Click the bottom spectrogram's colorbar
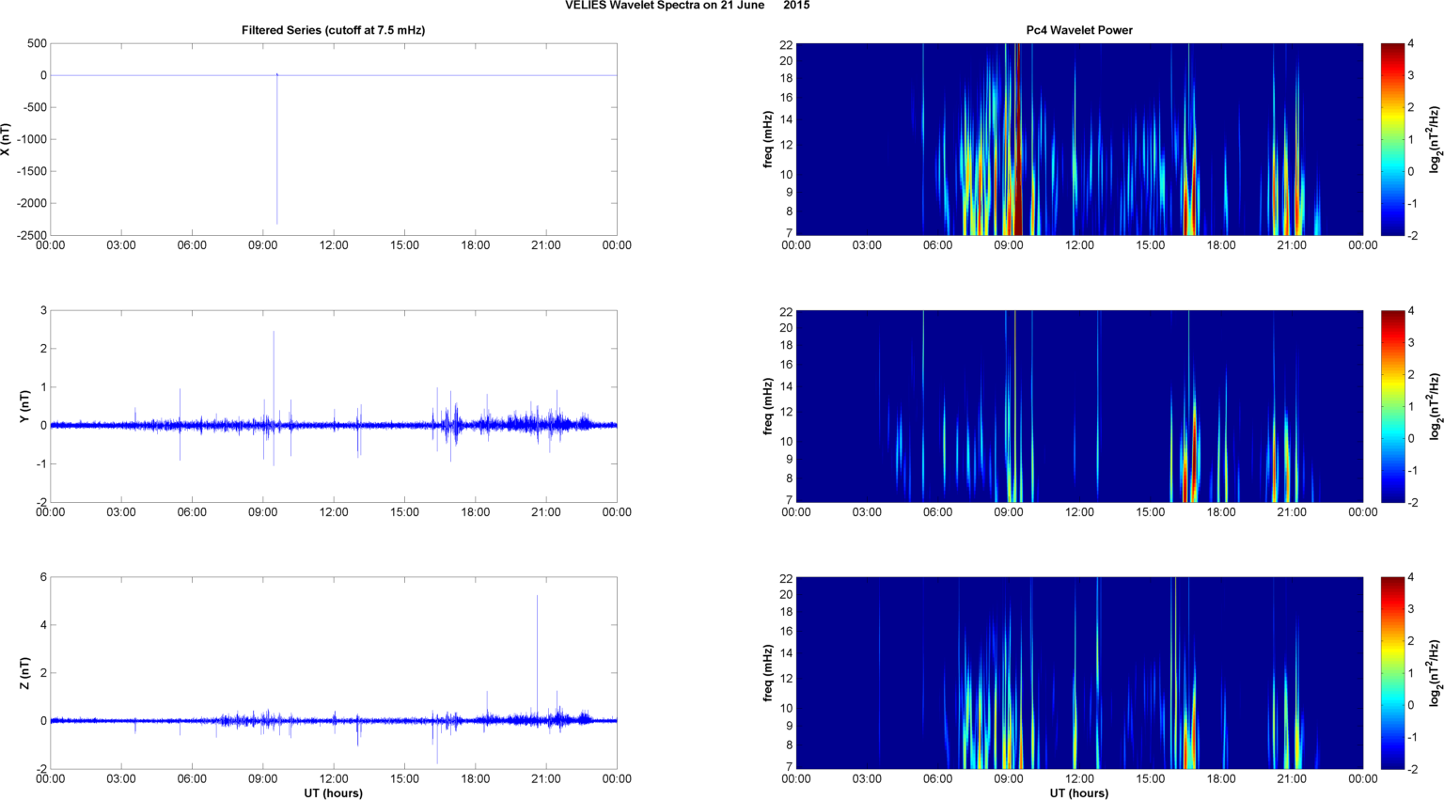1444x800 pixels. pyautogui.click(x=1390, y=673)
